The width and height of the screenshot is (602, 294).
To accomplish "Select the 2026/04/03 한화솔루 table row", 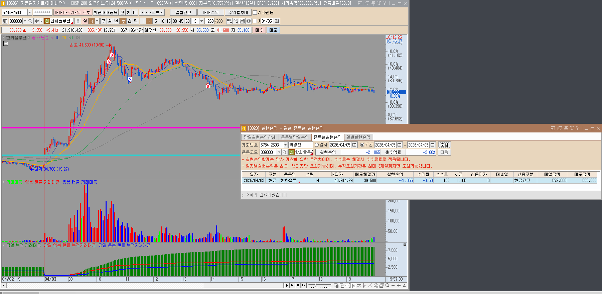I will tap(420, 180).
